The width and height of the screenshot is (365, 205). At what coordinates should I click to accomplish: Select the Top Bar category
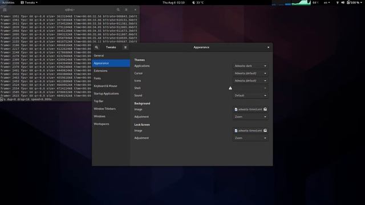coord(111,101)
